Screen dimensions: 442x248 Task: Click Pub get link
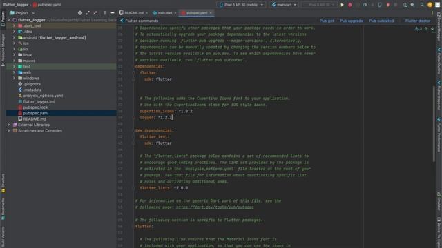click(327, 21)
